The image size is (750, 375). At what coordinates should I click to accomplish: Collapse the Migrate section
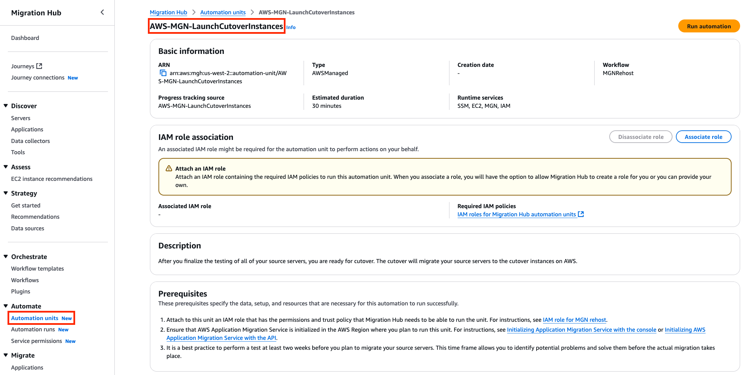point(5,355)
